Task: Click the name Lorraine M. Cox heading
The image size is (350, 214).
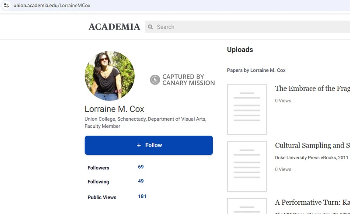Action: pyautogui.click(x=114, y=109)
